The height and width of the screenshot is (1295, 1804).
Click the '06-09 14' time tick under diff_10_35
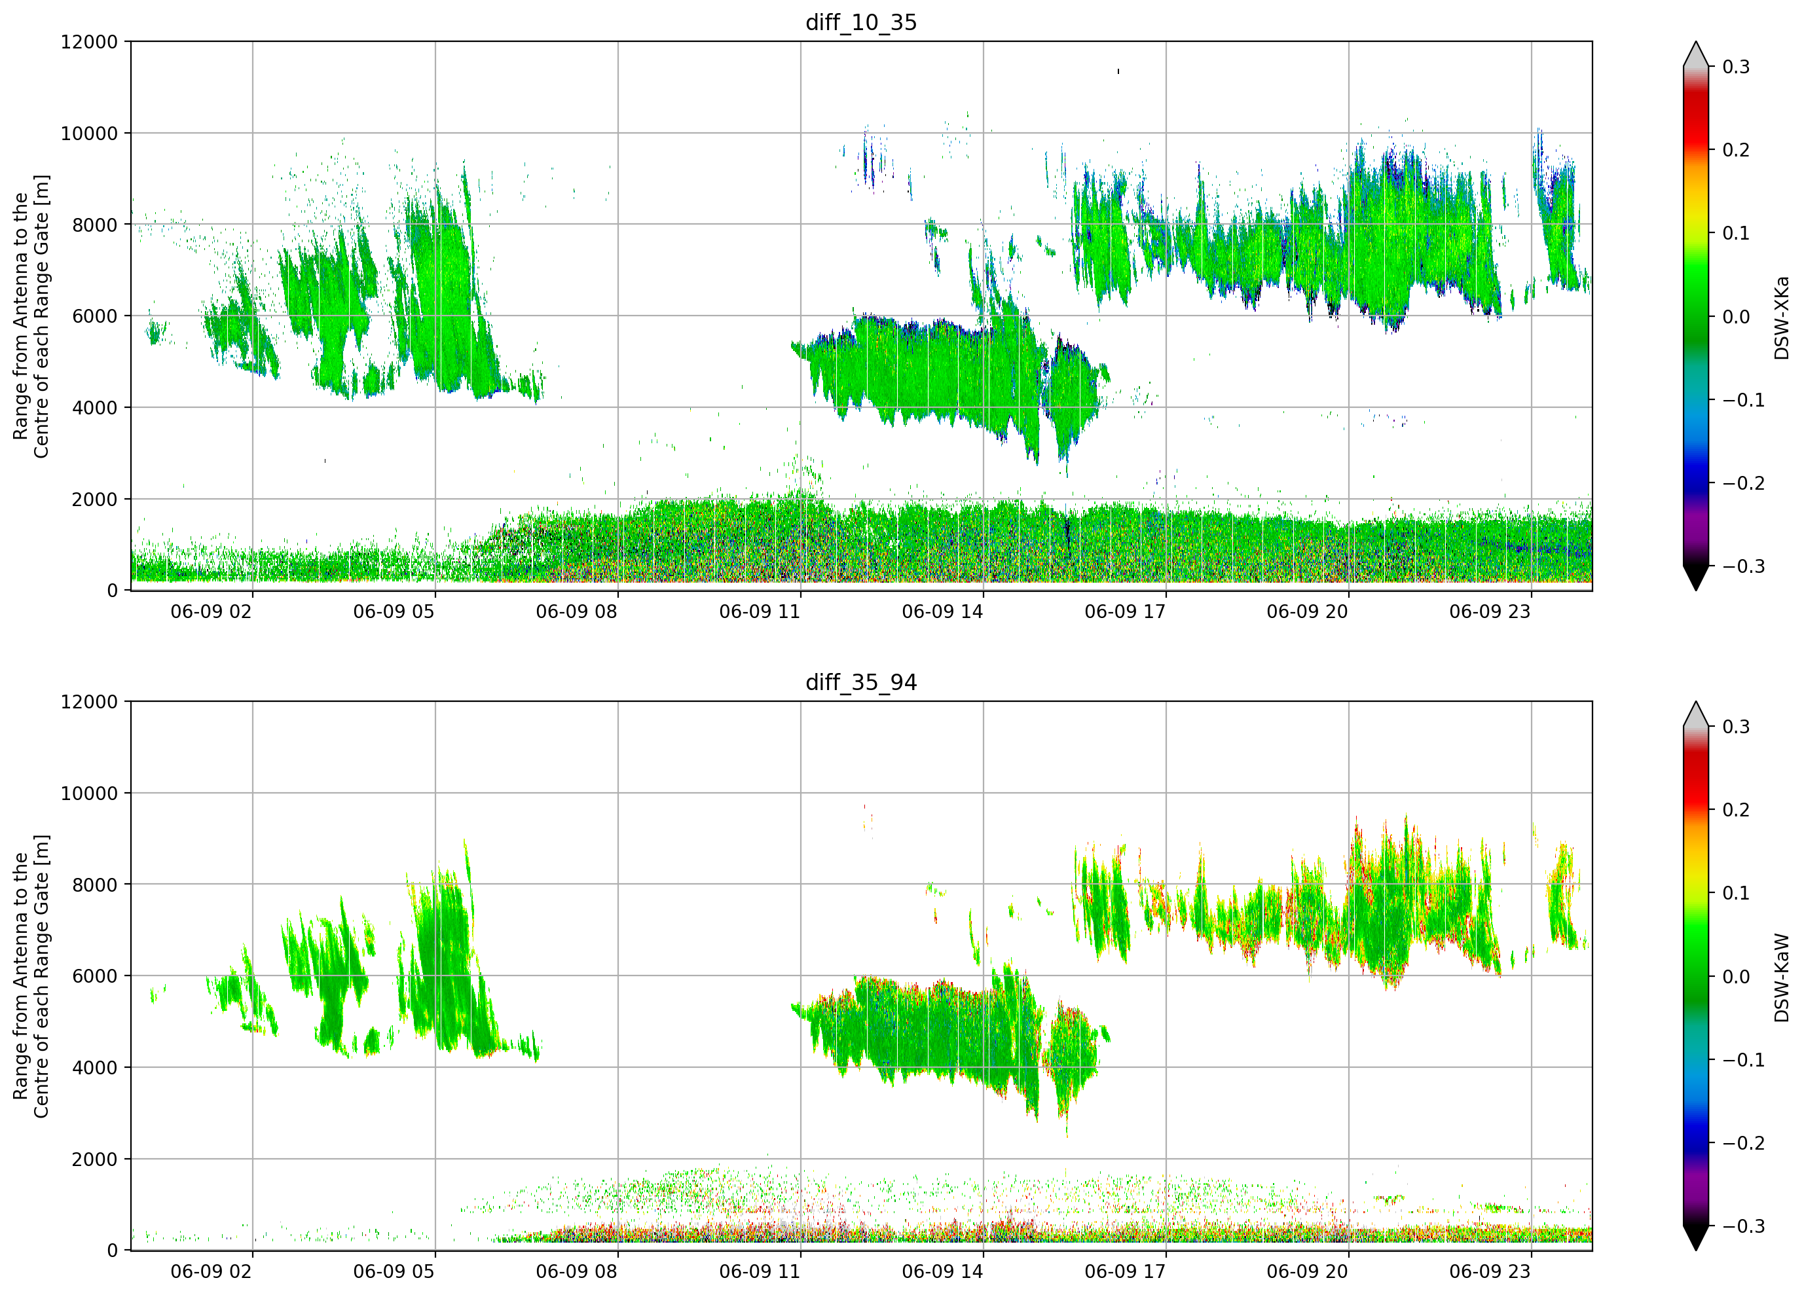942,611
